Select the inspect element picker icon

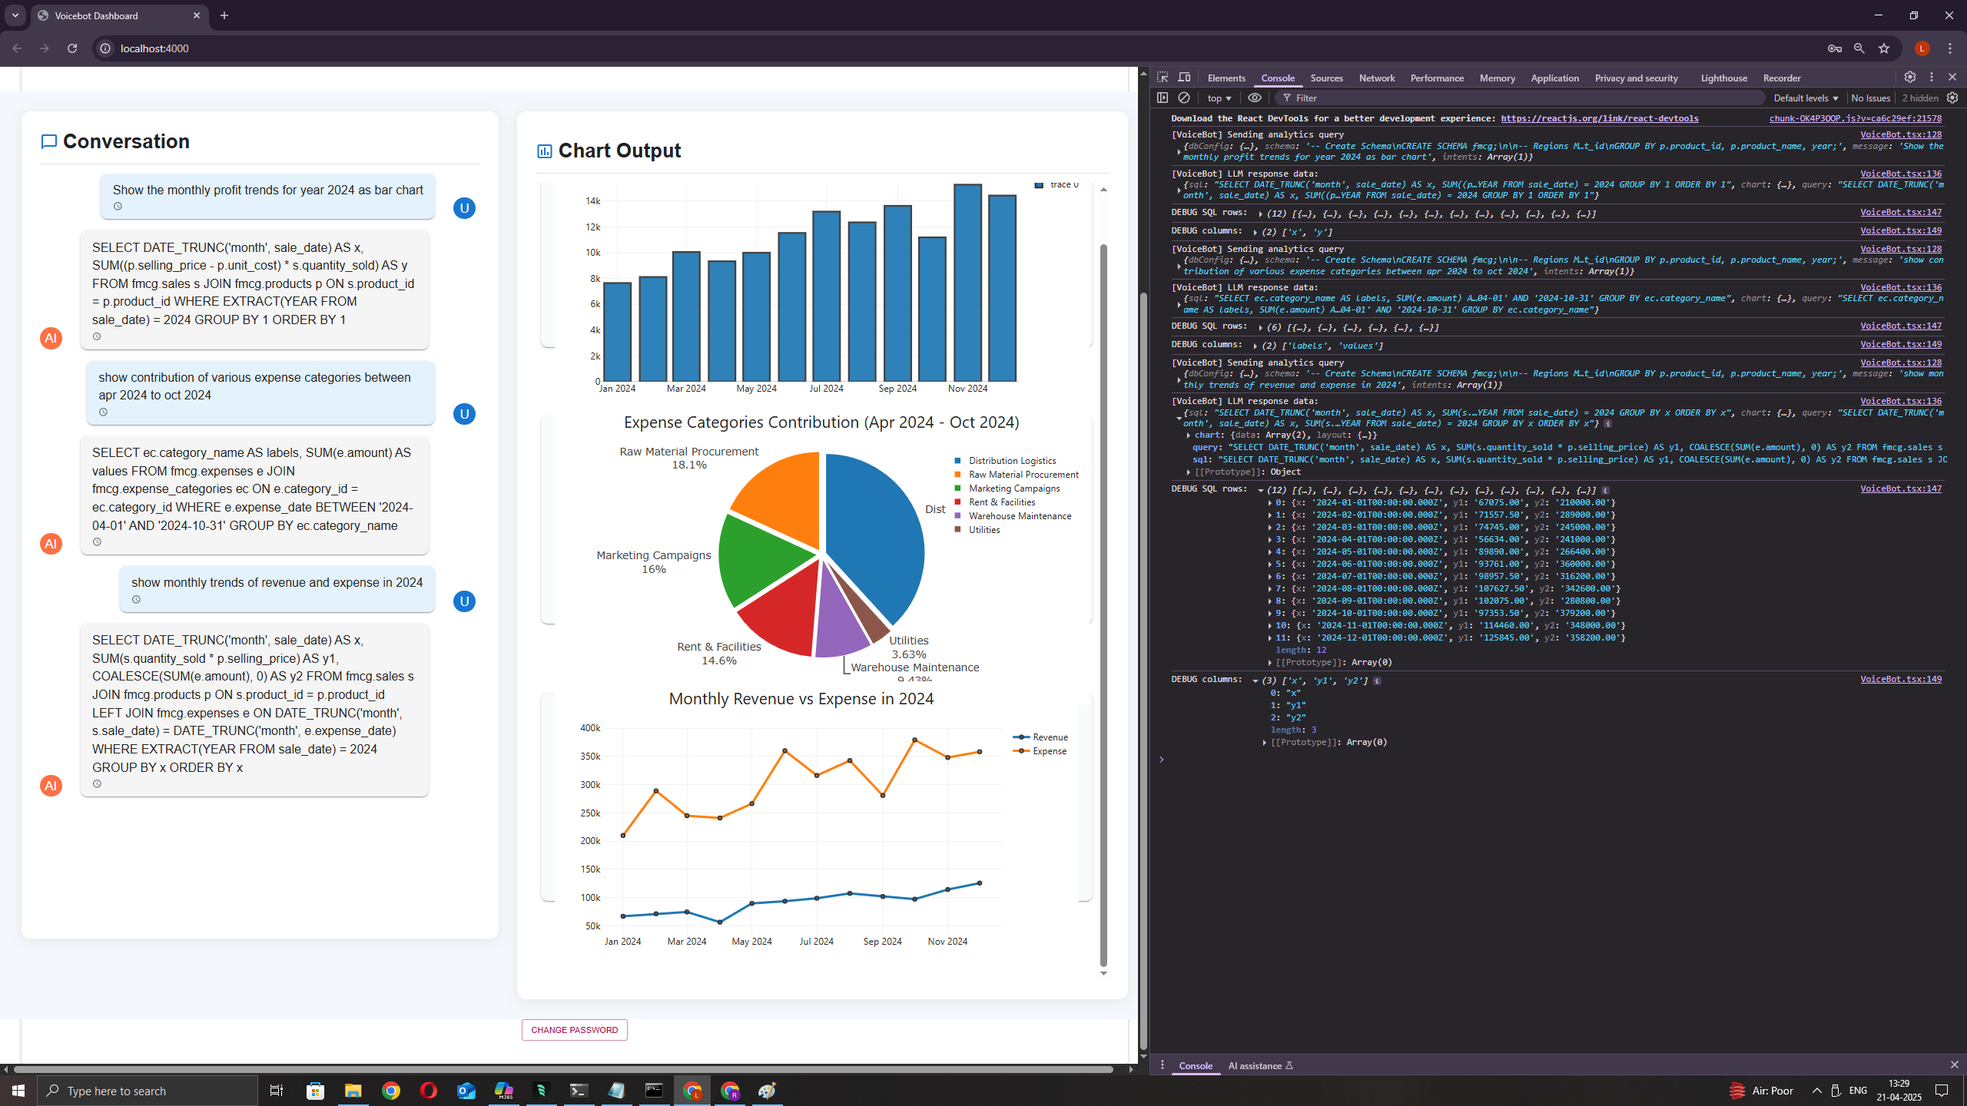coord(1163,78)
